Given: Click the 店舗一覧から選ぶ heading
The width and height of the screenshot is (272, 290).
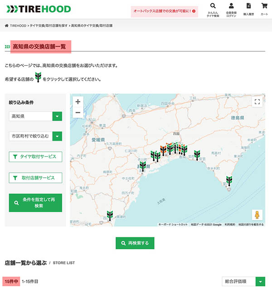Looking at the screenshot, I should 26,263.
